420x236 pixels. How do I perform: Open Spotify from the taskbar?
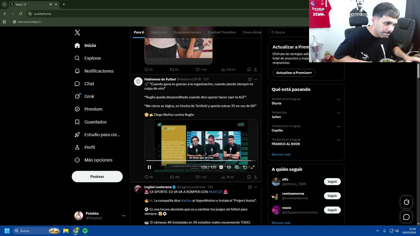point(85,231)
